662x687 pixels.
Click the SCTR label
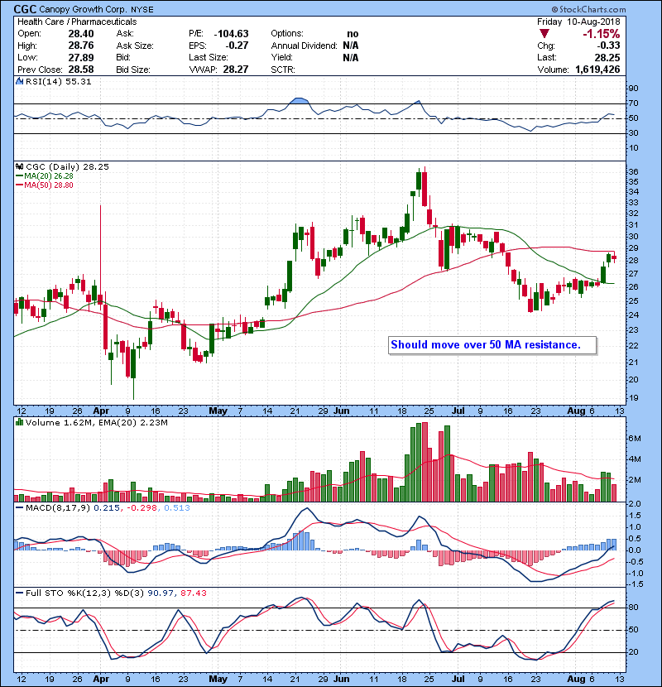pos(282,70)
